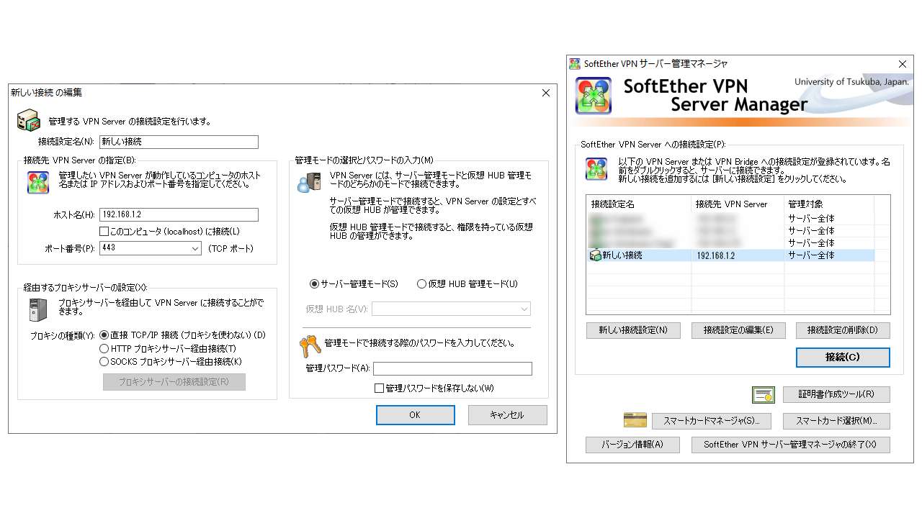Click OK in the edit dialog
The width and height of the screenshot is (922, 518).
pyautogui.click(x=415, y=415)
